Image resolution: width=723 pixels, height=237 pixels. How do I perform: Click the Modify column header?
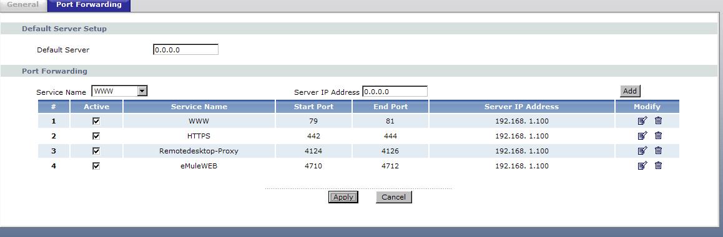[x=647, y=106]
